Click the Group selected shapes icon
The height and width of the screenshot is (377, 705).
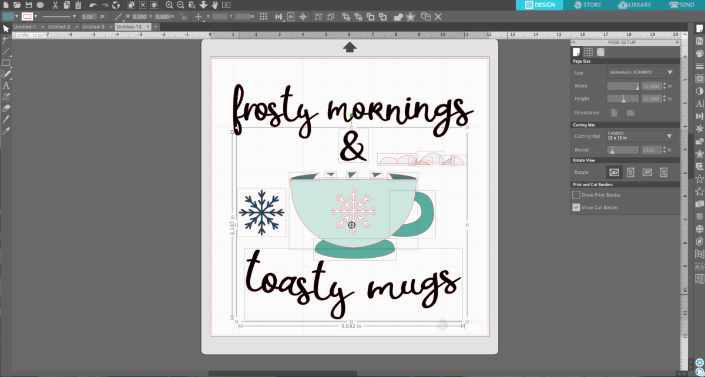coord(317,16)
